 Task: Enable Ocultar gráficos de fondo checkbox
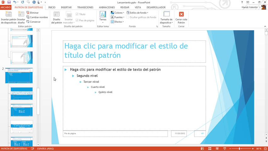128,17
